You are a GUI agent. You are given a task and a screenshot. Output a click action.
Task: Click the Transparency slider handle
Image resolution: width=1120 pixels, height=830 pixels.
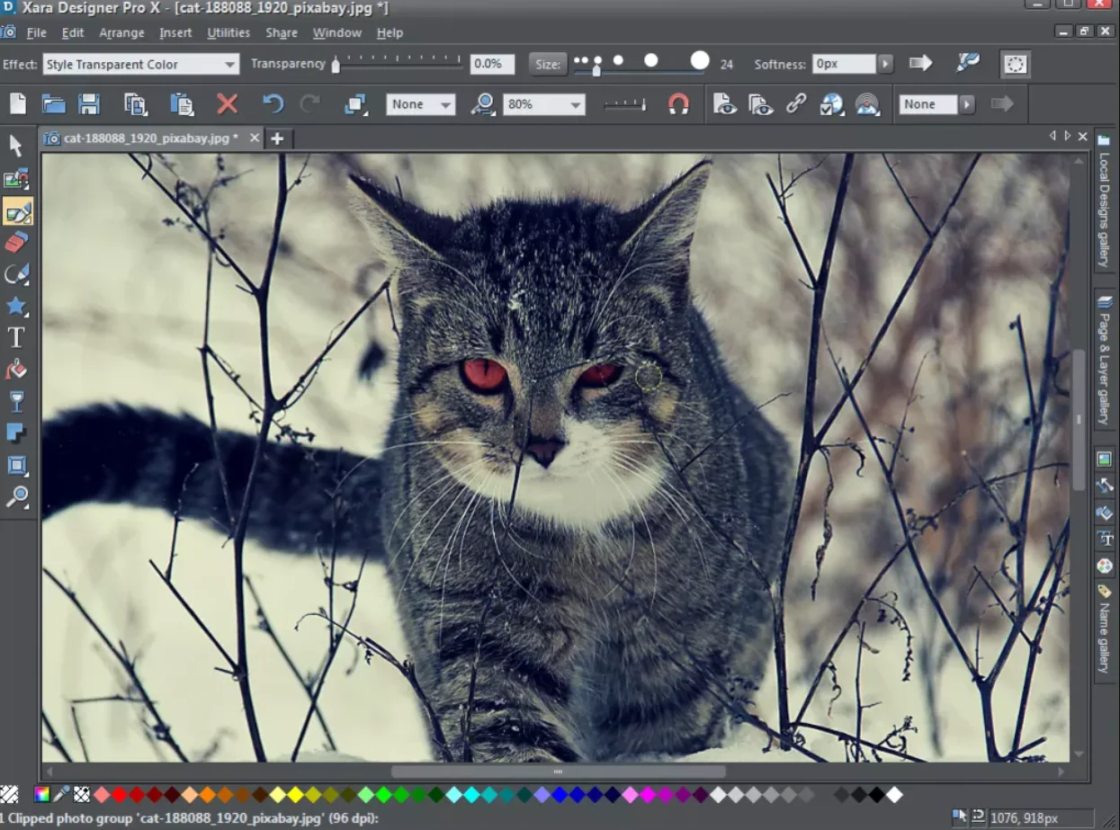(x=336, y=64)
